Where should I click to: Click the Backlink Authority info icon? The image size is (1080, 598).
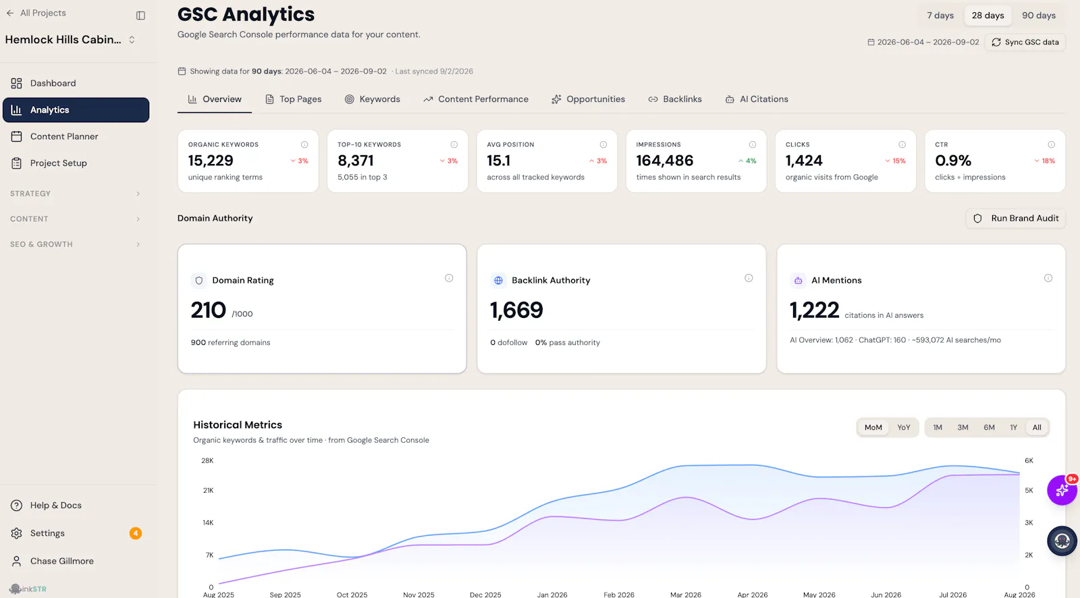[x=749, y=278]
